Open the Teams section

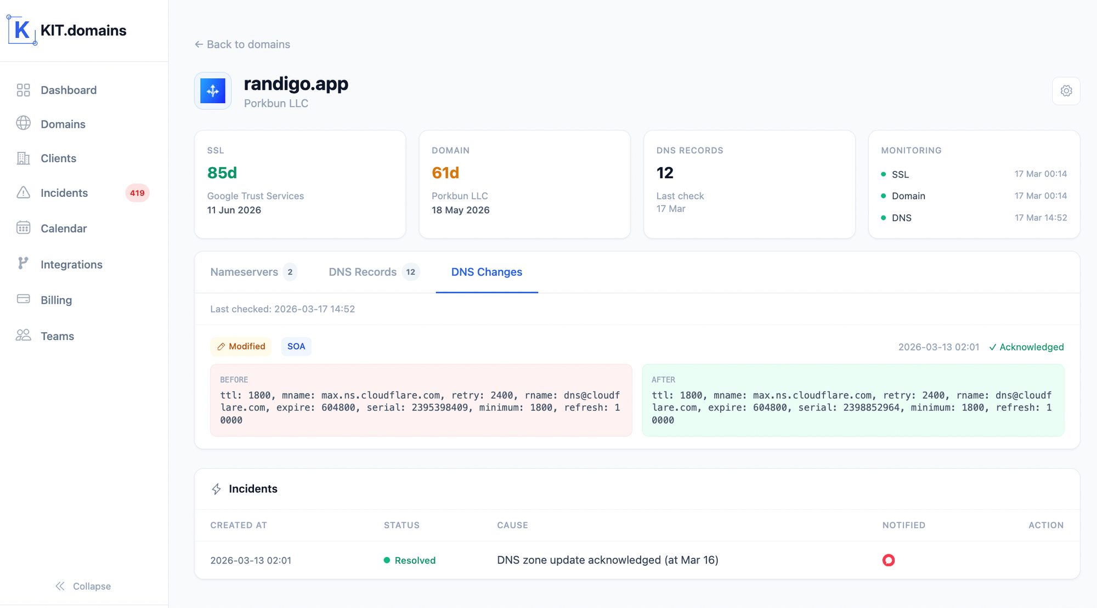click(57, 336)
